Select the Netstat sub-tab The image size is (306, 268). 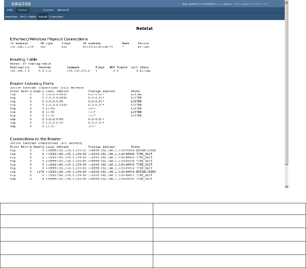(x=43, y=17)
